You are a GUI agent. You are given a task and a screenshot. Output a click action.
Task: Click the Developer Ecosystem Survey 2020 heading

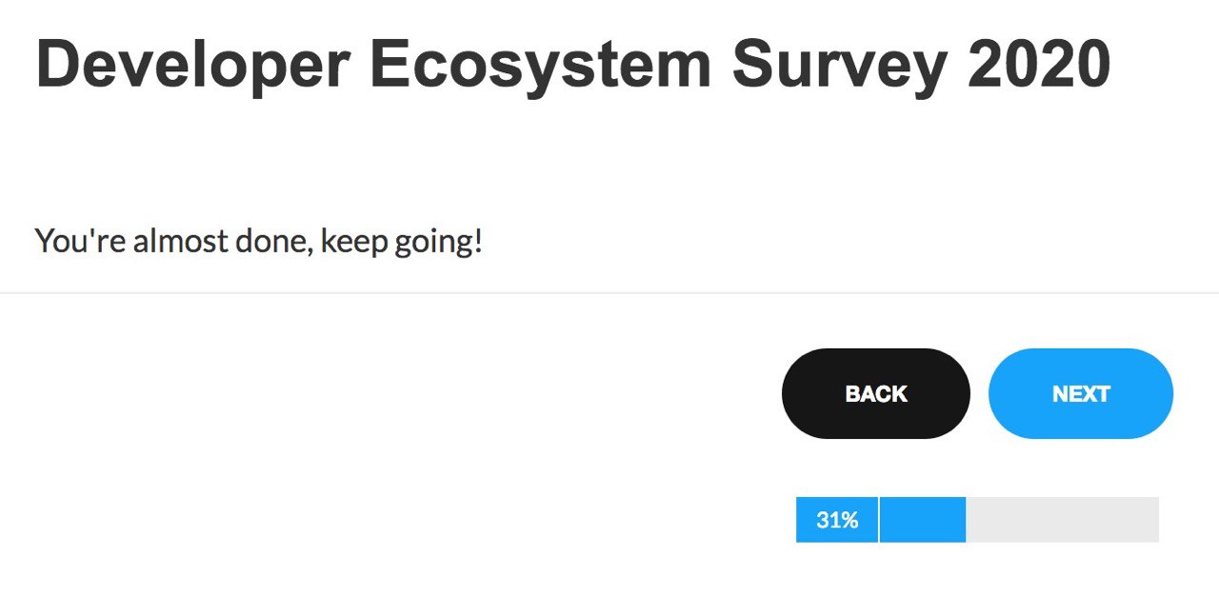click(573, 68)
